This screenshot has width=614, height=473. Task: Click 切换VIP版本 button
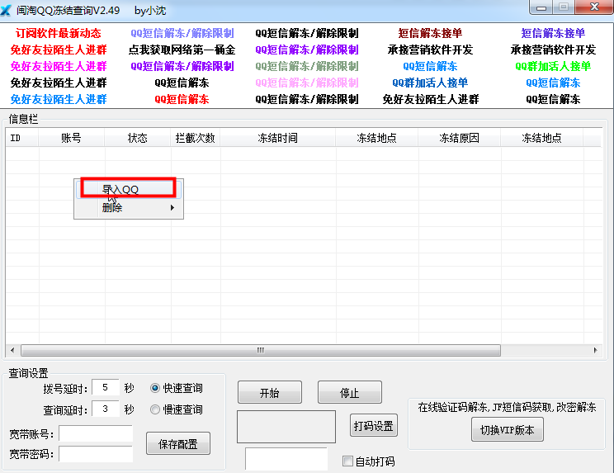[507, 429]
